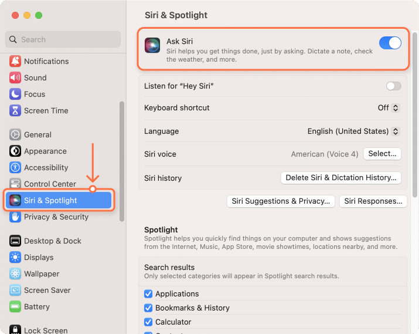
Task: Click the Battery icon in sidebar
Action: pos(15,306)
